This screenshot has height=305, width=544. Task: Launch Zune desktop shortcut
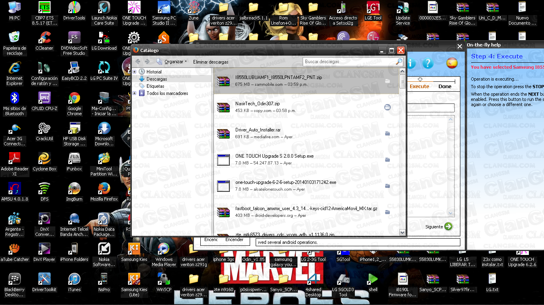click(194, 11)
